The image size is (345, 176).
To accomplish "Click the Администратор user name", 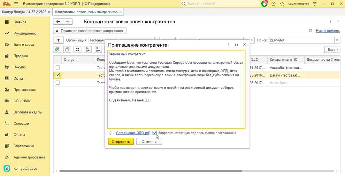I will click(298, 4).
